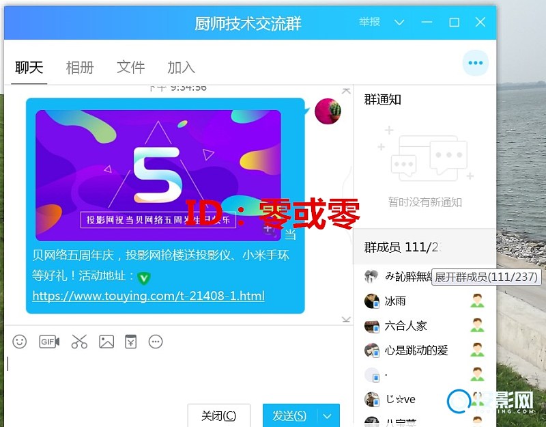Open the purple 5th anniversary image in chat
This screenshot has width=546, height=427.
158,176
